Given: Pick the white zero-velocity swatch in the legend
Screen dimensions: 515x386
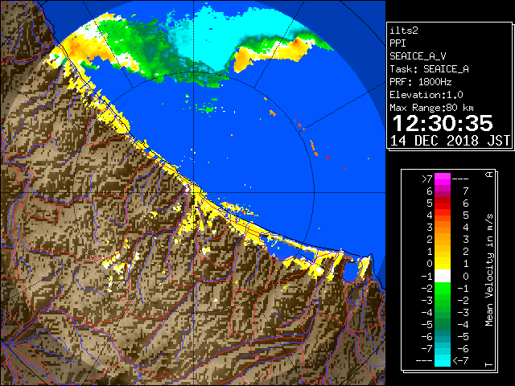Looking at the screenshot, I should pyautogui.click(x=443, y=276).
